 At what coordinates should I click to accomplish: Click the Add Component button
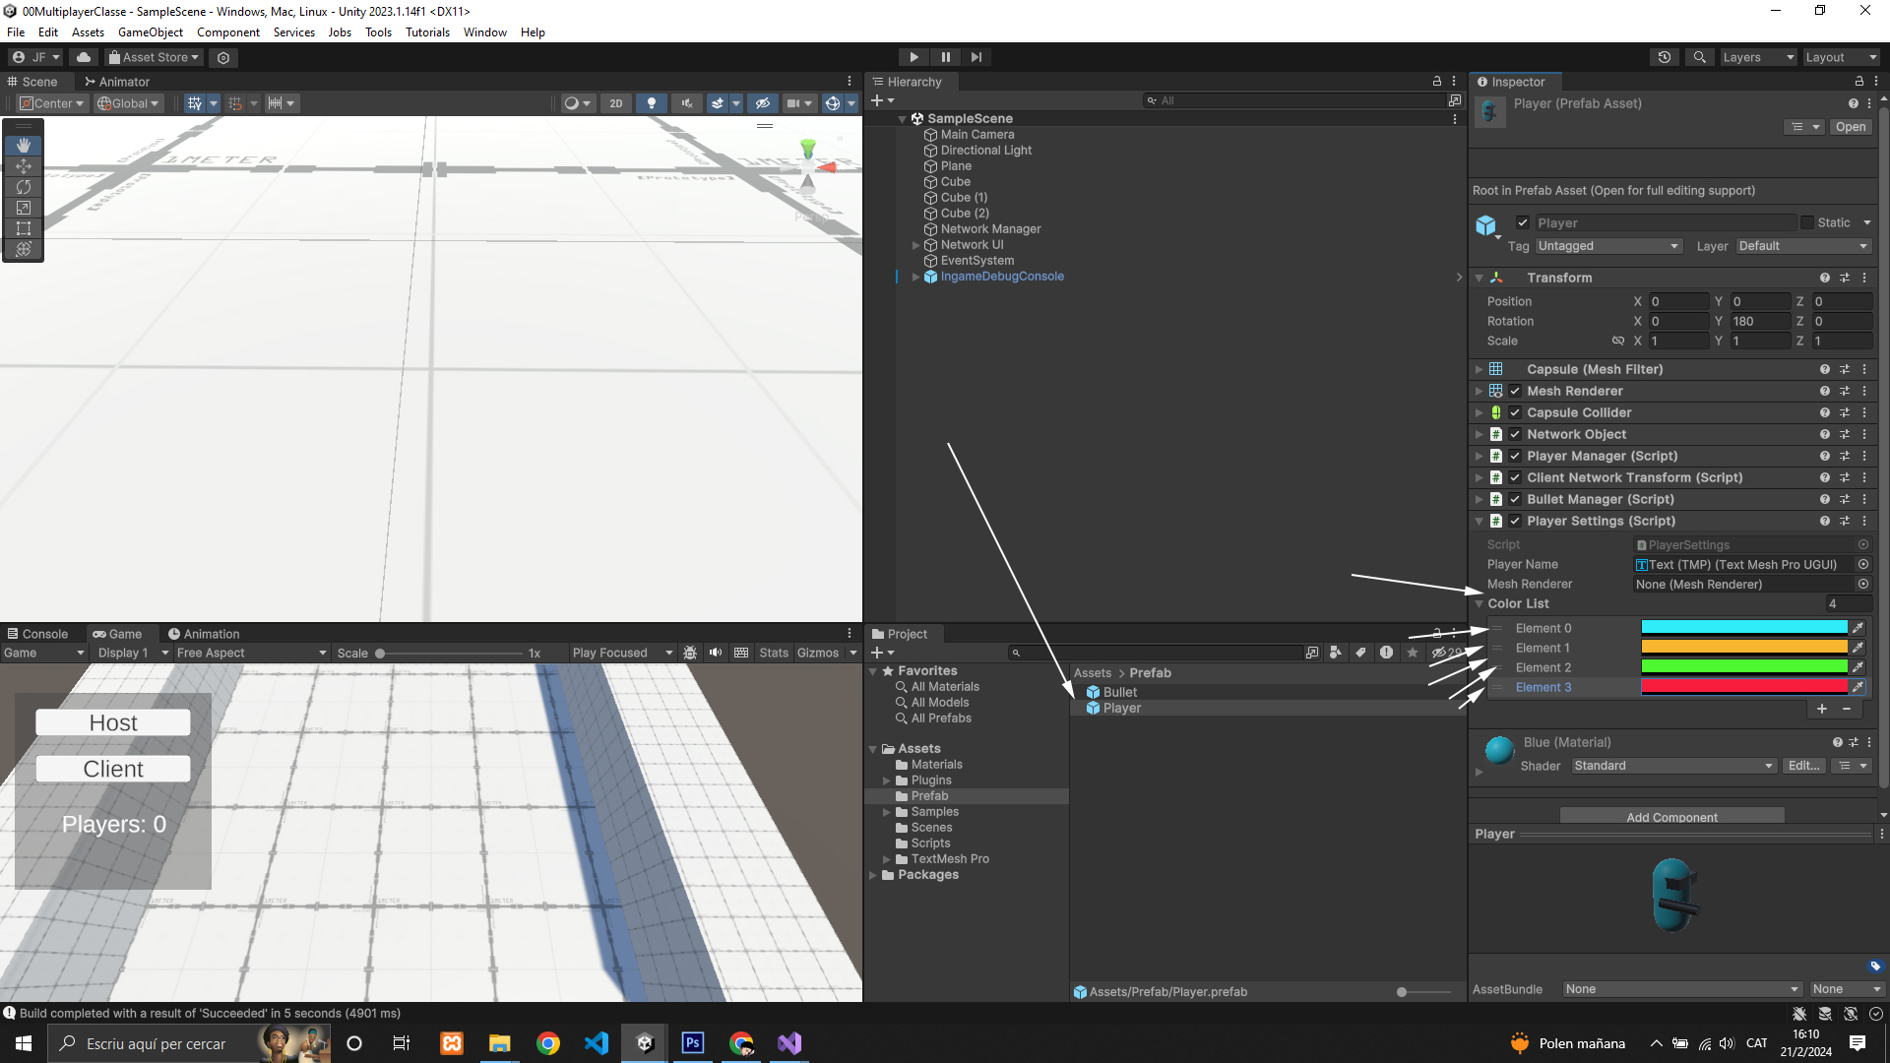pos(1671,817)
